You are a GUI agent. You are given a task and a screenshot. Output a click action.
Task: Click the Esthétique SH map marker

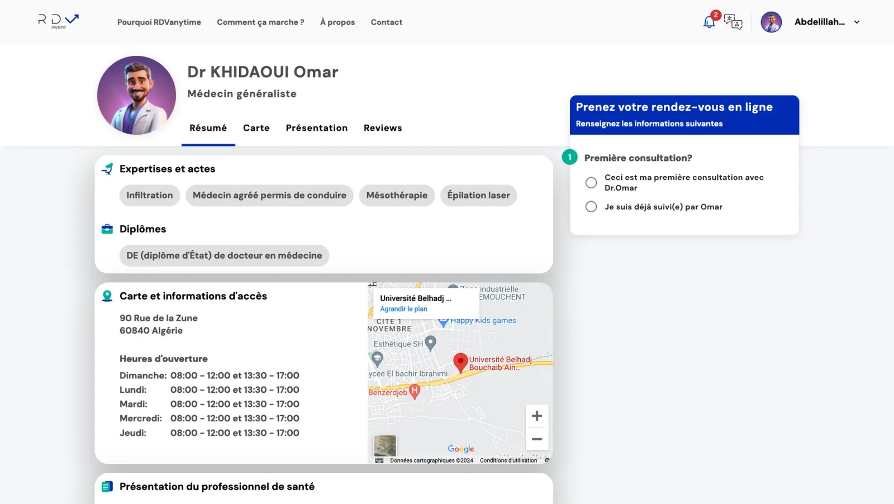[x=430, y=343]
